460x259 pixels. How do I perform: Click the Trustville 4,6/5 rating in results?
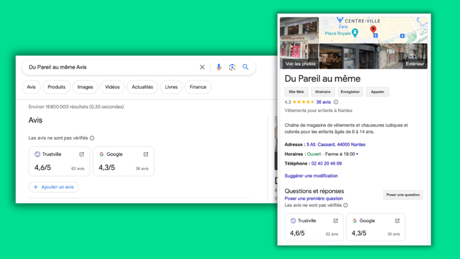43,168
